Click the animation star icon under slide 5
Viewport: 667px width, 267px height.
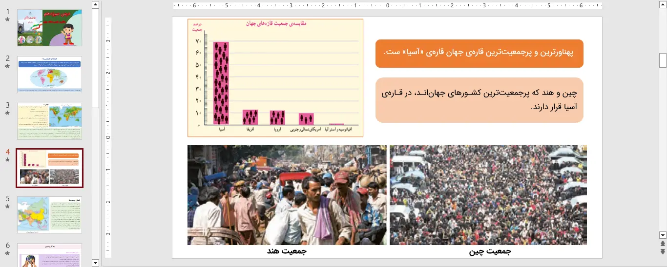[7, 207]
